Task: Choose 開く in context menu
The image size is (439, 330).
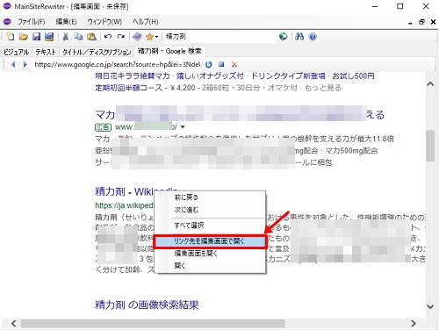Action: pos(210,266)
